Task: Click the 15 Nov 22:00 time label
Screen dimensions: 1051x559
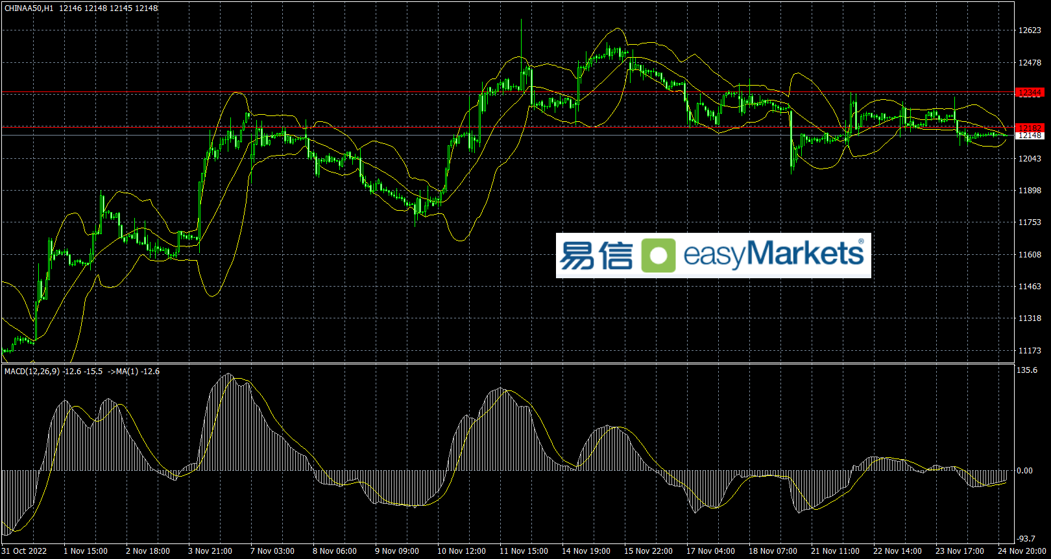Action: 648,551
